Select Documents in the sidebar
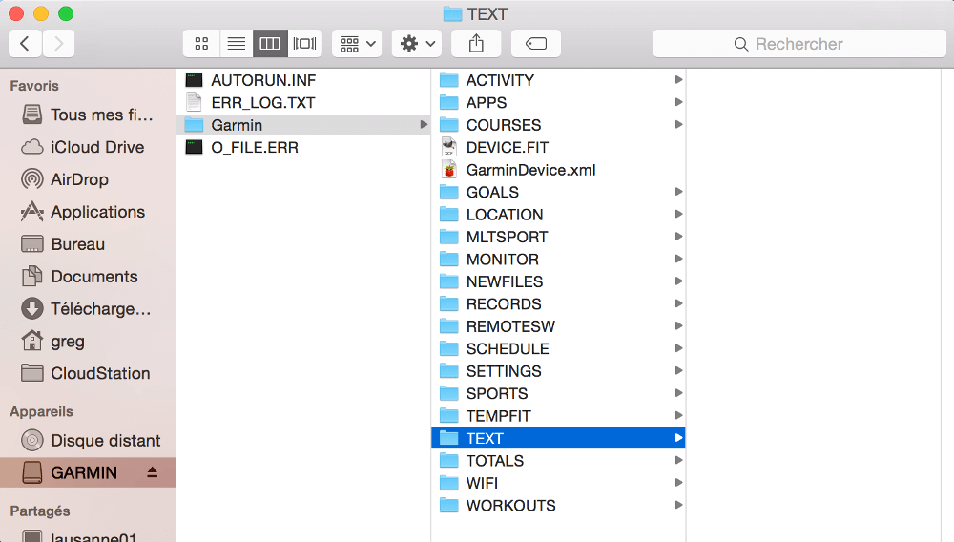The width and height of the screenshot is (954, 542). click(93, 277)
